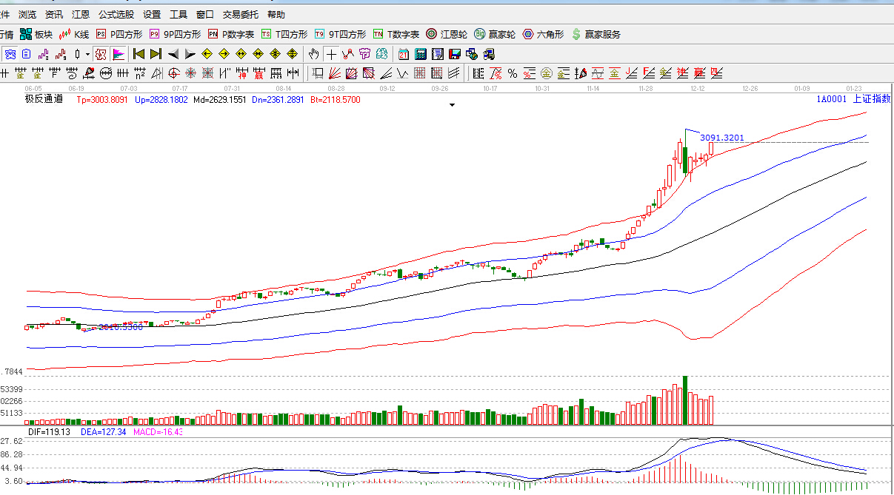Click the percent sign retracement tool
This screenshot has height=495, width=894.
(513, 73)
